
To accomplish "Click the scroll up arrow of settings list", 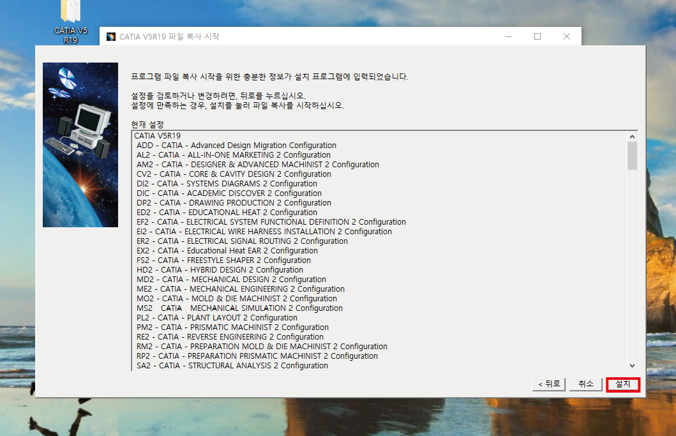I will 632,137.
